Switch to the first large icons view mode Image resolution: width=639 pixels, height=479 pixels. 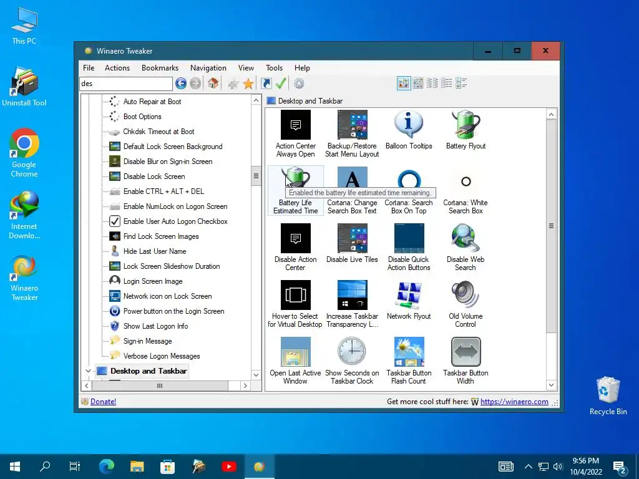point(404,84)
